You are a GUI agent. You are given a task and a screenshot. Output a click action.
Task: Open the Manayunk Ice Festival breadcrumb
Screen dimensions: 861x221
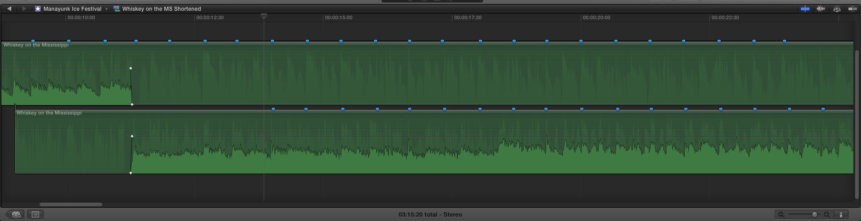72,8
